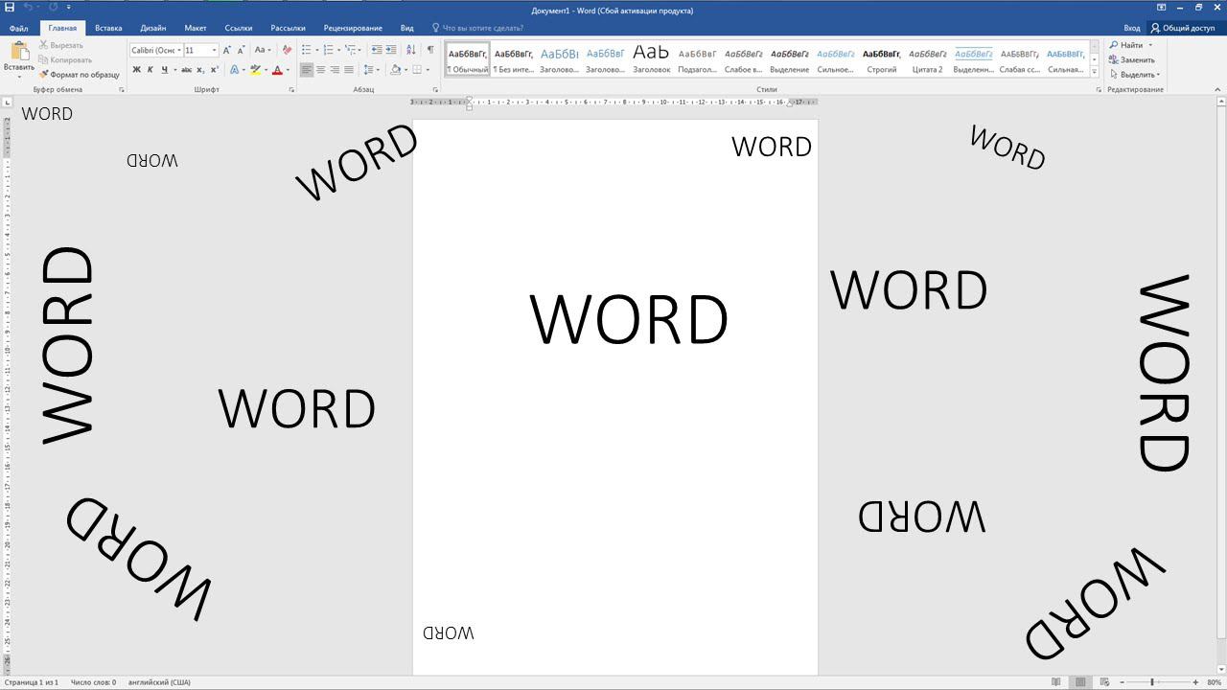The width and height of the screenshot is (1227, 690).
Task: Switch to the Рассылки (Mailings) tab
Action: [x=288, y=28]
